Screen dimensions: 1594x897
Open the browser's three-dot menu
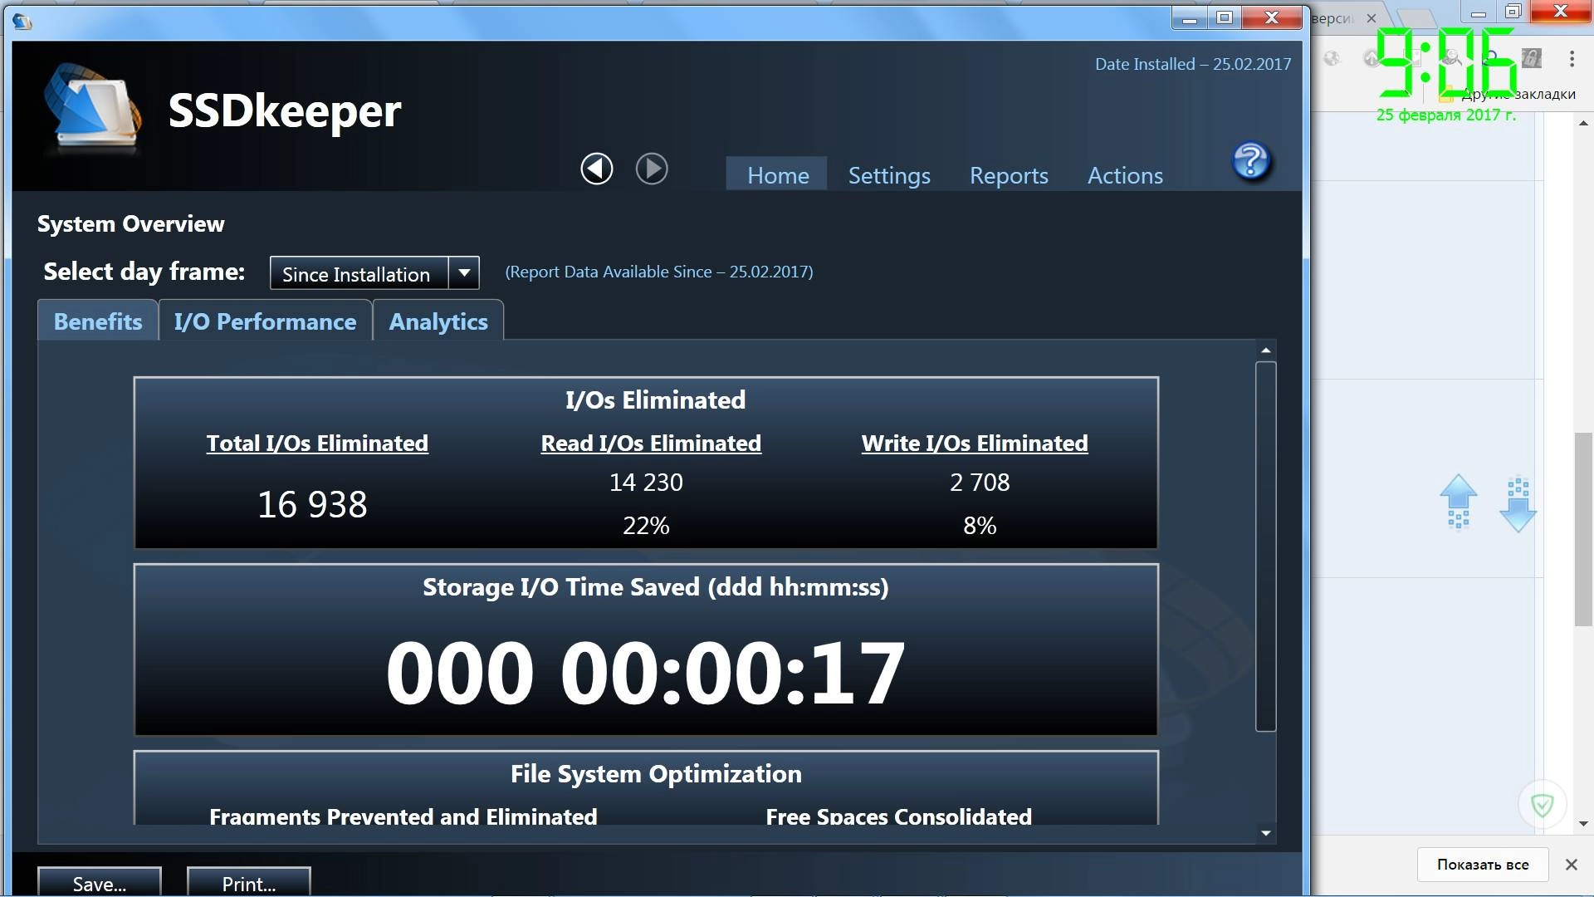pos(1572,58)
